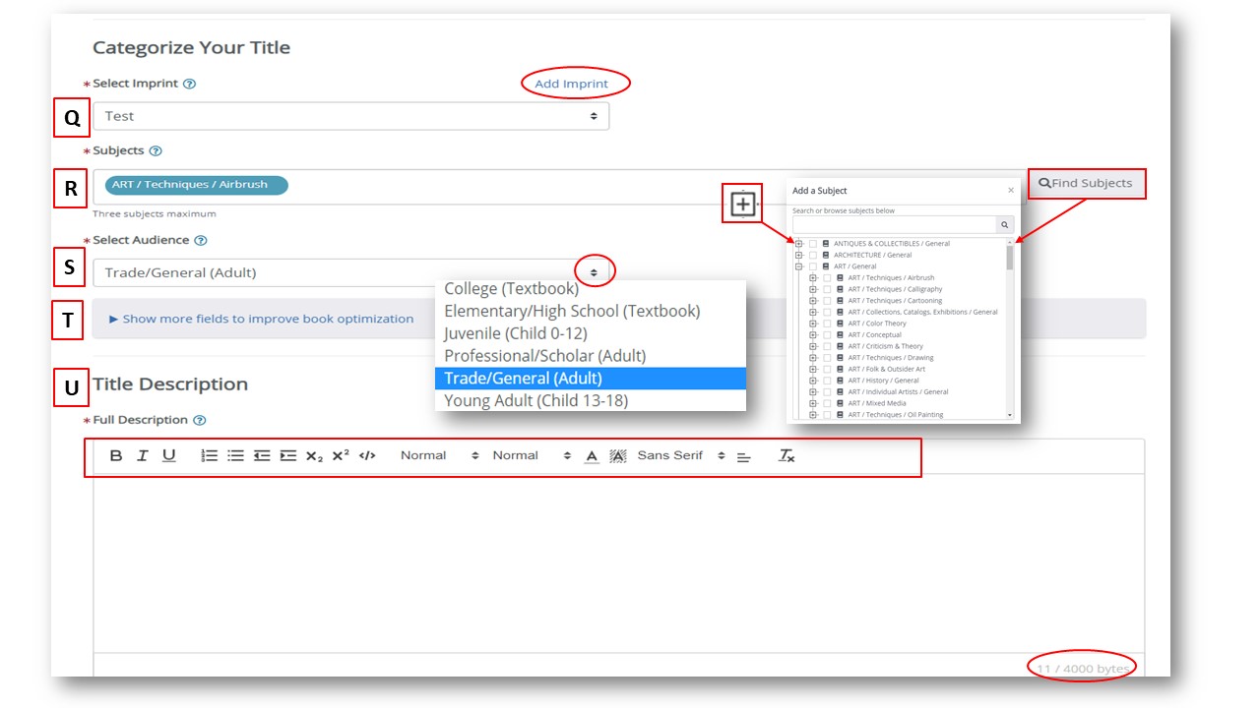Open the Select Imprint dropdown

pos(350,116)
